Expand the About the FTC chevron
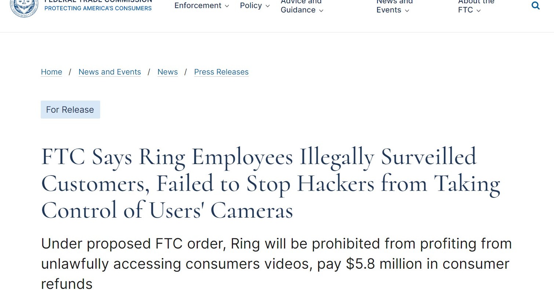The height and width of the screenshot is (290, 554). (478, 11)
